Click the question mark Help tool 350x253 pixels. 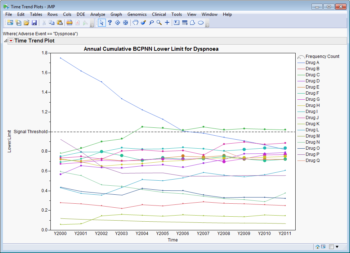pyautogui.click(x=110, y=23)
